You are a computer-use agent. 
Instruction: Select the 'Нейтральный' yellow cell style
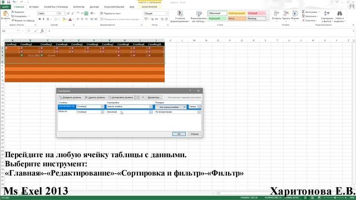(x=237, y=13)
